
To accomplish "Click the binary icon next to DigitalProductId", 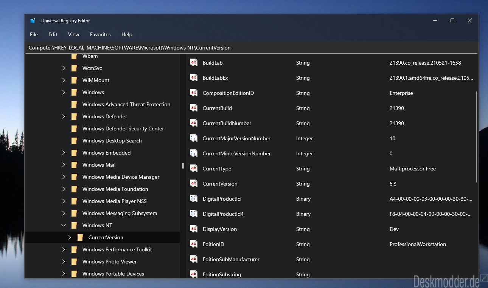I will point(194,199).
